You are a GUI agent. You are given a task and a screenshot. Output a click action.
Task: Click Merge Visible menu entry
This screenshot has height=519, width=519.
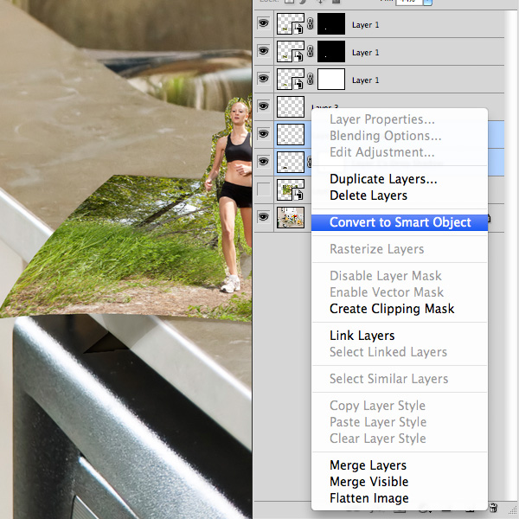pos(369,482)
